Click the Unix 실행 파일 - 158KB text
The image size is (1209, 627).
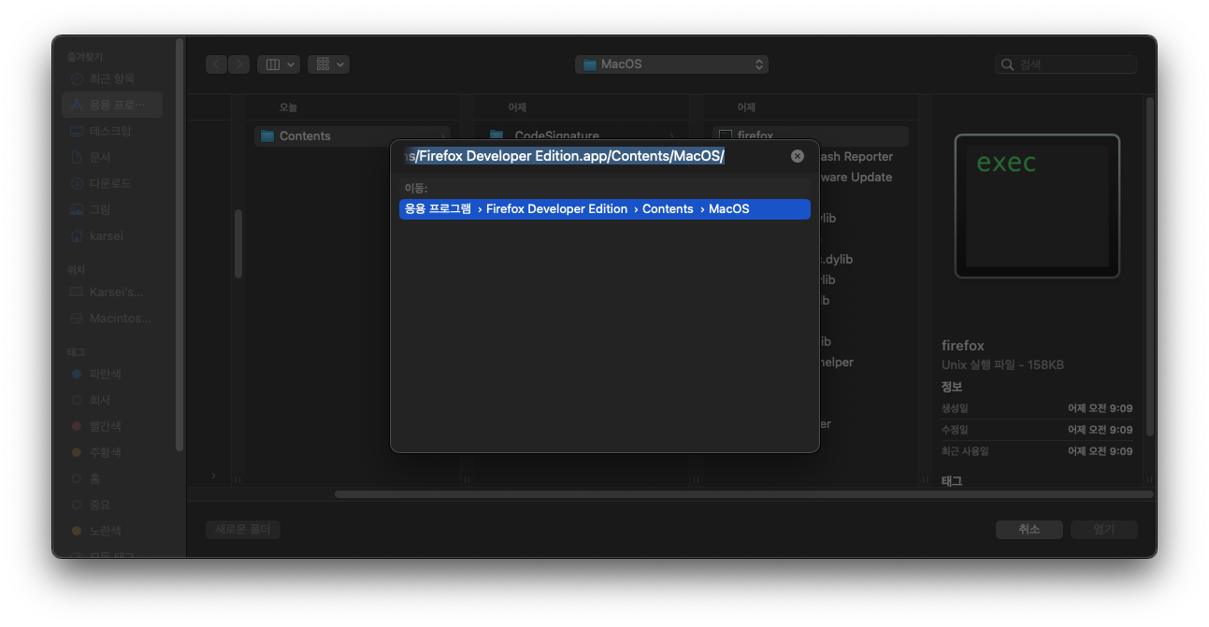(1002, 364)
